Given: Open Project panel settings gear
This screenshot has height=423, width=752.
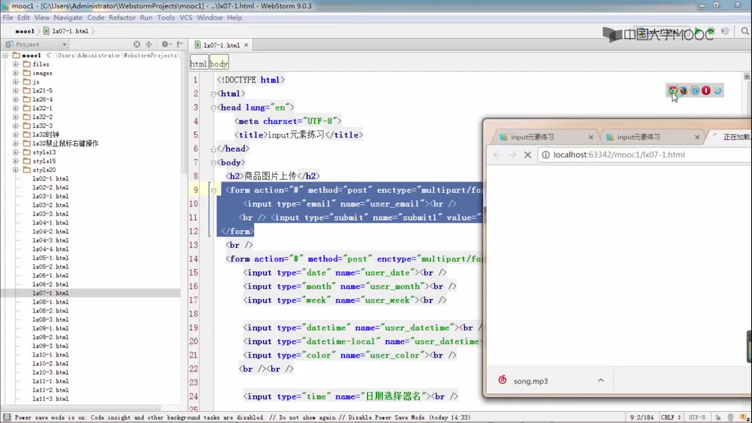Looking at the screenshot, I should point(166,44).
